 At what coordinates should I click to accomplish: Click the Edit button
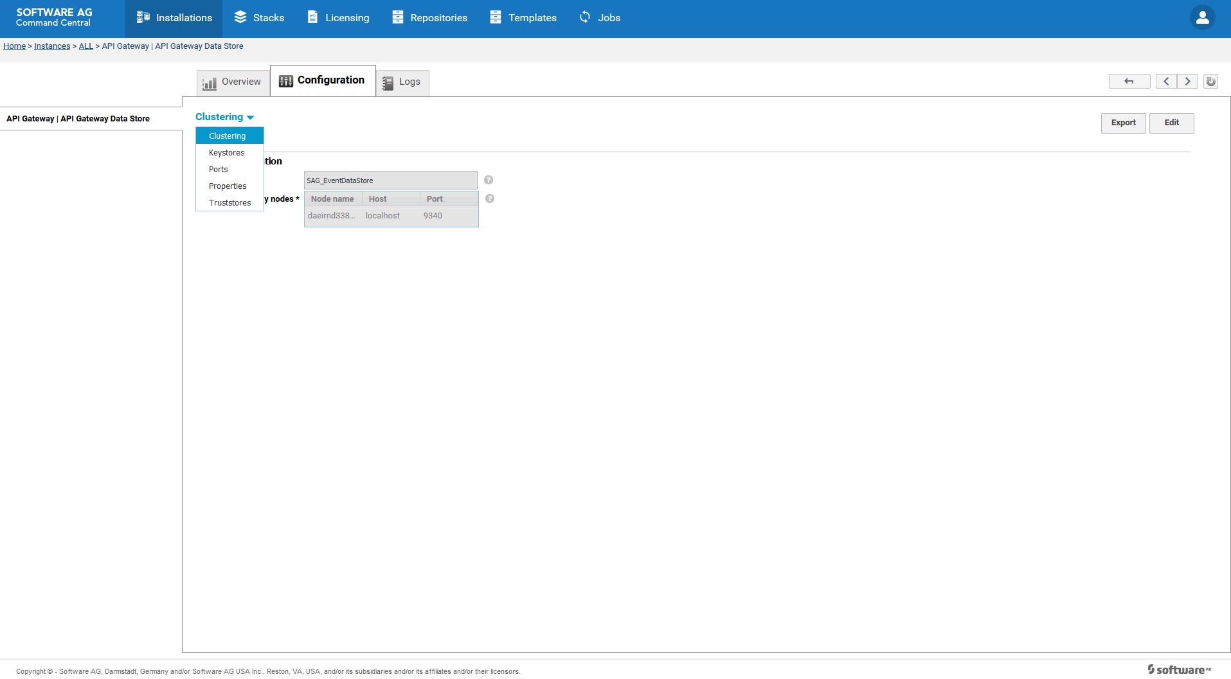[x=1171, y=123]
